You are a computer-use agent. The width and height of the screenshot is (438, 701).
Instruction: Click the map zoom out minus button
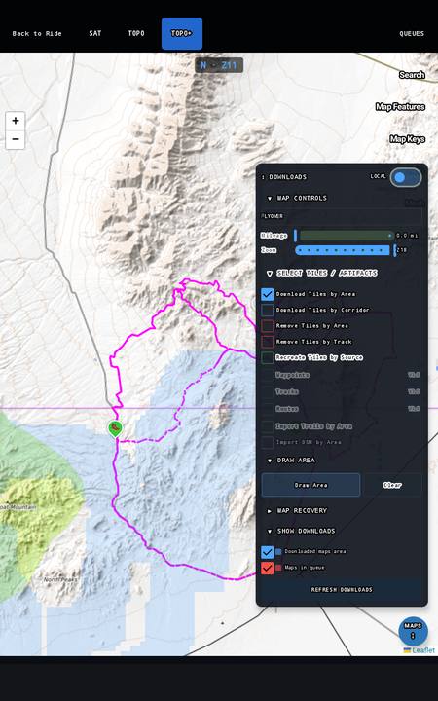pos(16,139)
